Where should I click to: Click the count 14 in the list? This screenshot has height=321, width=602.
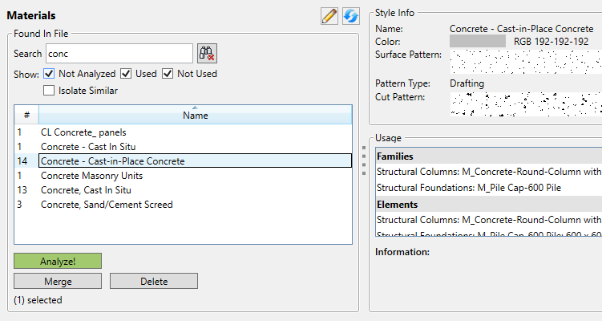tap(22, 161)
